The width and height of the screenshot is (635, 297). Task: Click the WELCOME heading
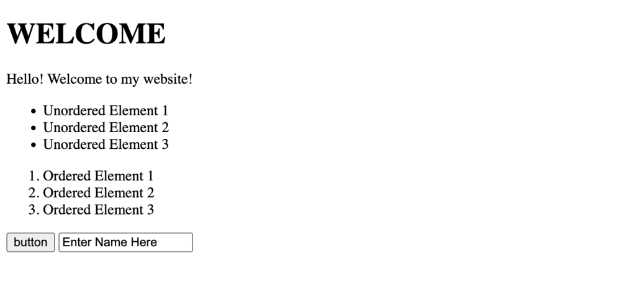tap(86, 33)
